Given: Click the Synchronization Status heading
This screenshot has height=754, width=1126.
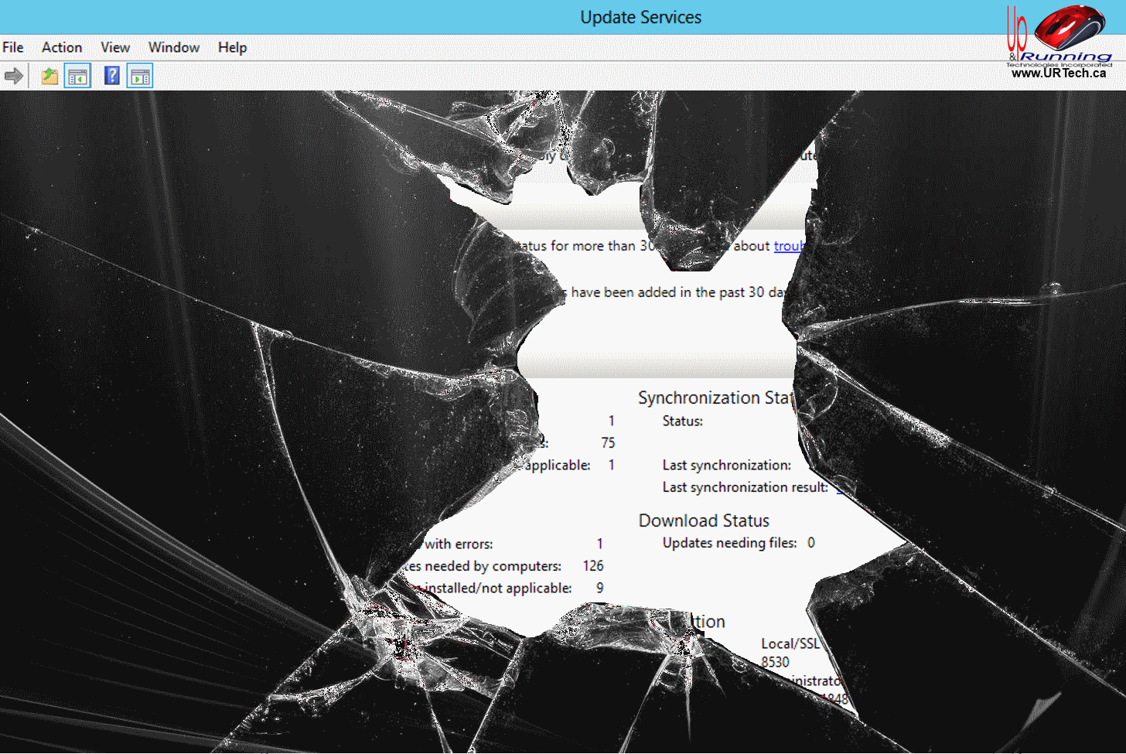Looking at the screenshot, I should coord(715,397).
